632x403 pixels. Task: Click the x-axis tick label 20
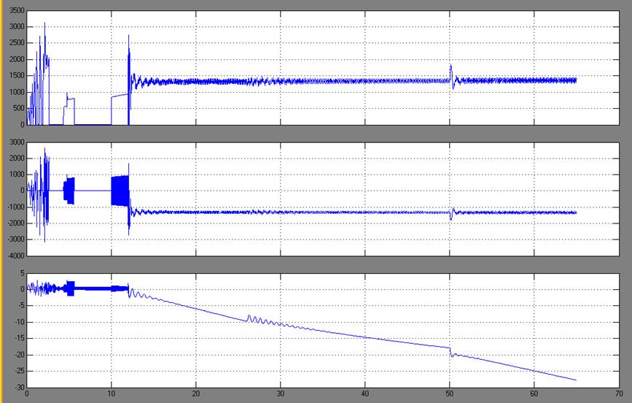[195, 395]
